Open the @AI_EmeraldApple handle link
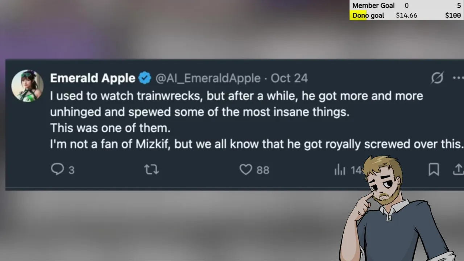This screenshot has height=261, width=464. tap(208, 78)
